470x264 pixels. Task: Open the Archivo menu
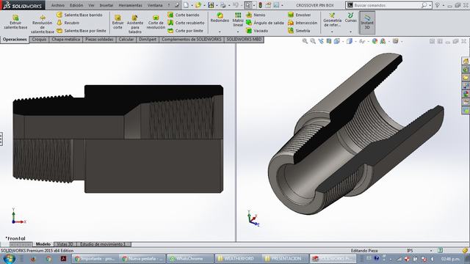coord(58,5)
